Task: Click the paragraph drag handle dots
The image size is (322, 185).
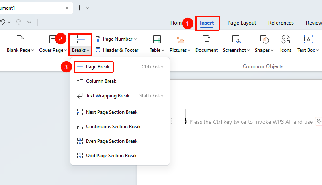Action: coord(171,121)
